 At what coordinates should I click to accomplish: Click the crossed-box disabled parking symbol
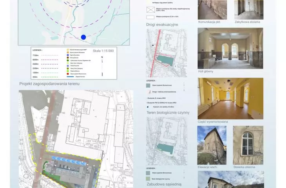tap(150, 10)
